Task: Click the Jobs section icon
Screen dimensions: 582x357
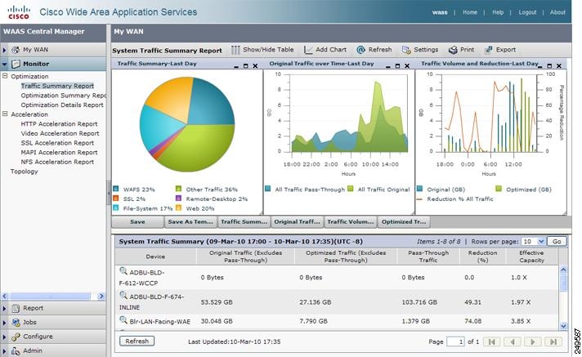Action: pyautogui.click(x=16, y=322)
